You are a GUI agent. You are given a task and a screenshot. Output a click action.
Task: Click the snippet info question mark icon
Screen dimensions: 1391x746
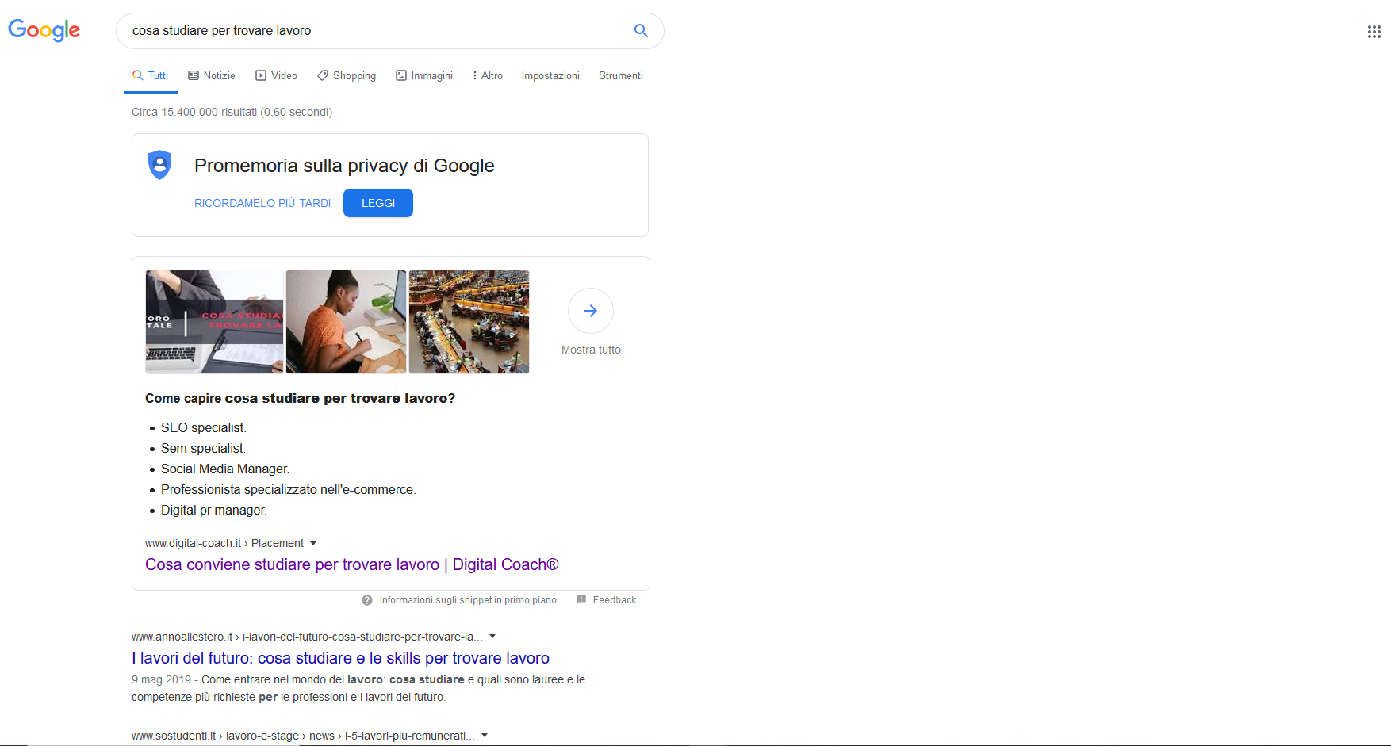point(367,600)
